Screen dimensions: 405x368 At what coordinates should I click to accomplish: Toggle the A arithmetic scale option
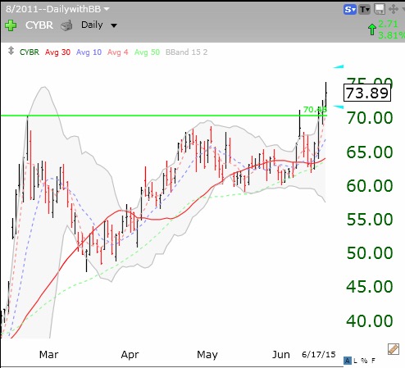pos(347,361)
